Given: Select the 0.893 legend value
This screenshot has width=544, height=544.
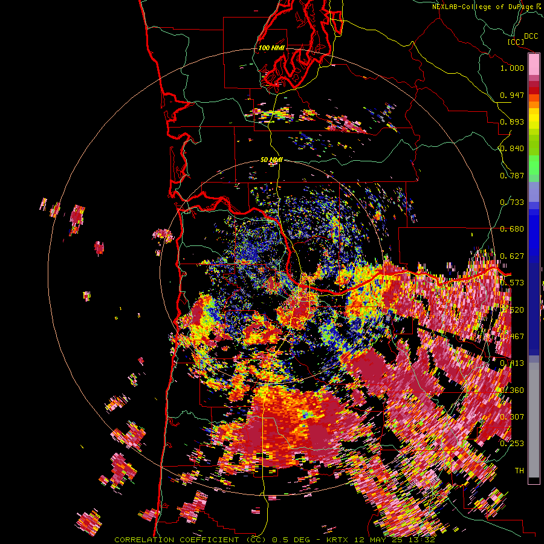Looking at the screenshot, I should tap(512, 121).
